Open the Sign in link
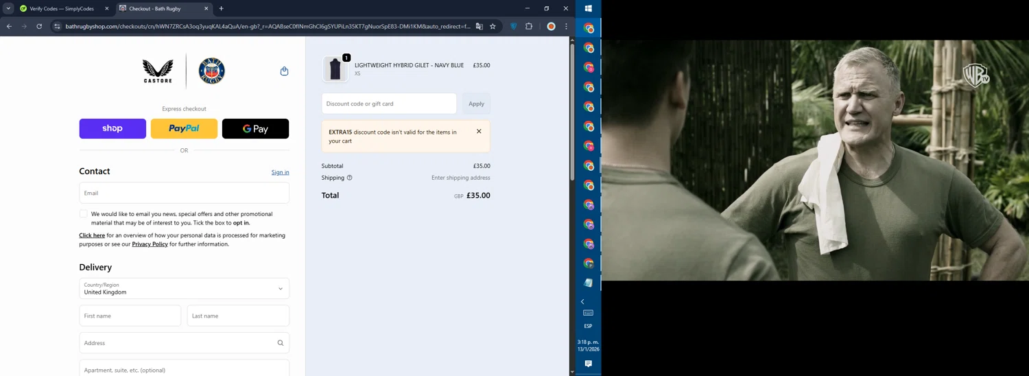This screenshot has width=1029, height=376. [280, 172]
